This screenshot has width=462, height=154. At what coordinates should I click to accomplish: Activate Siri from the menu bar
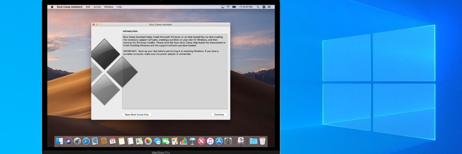pos(264,7)
